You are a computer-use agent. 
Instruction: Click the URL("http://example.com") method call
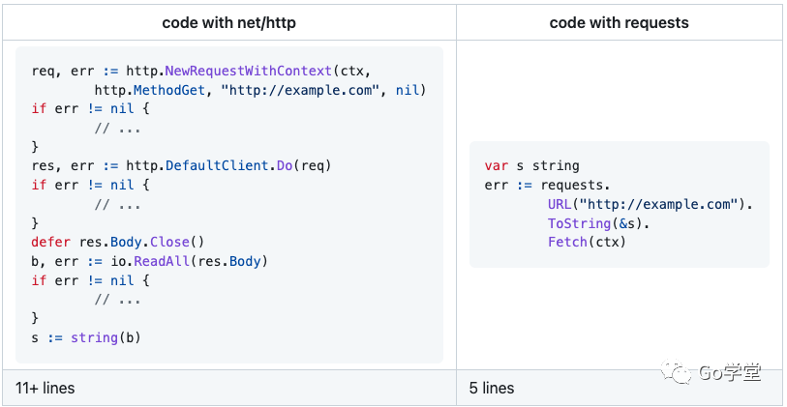649,204
